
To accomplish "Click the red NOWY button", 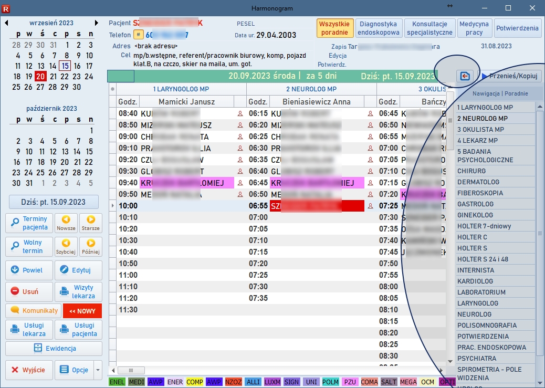I will 82,311.
